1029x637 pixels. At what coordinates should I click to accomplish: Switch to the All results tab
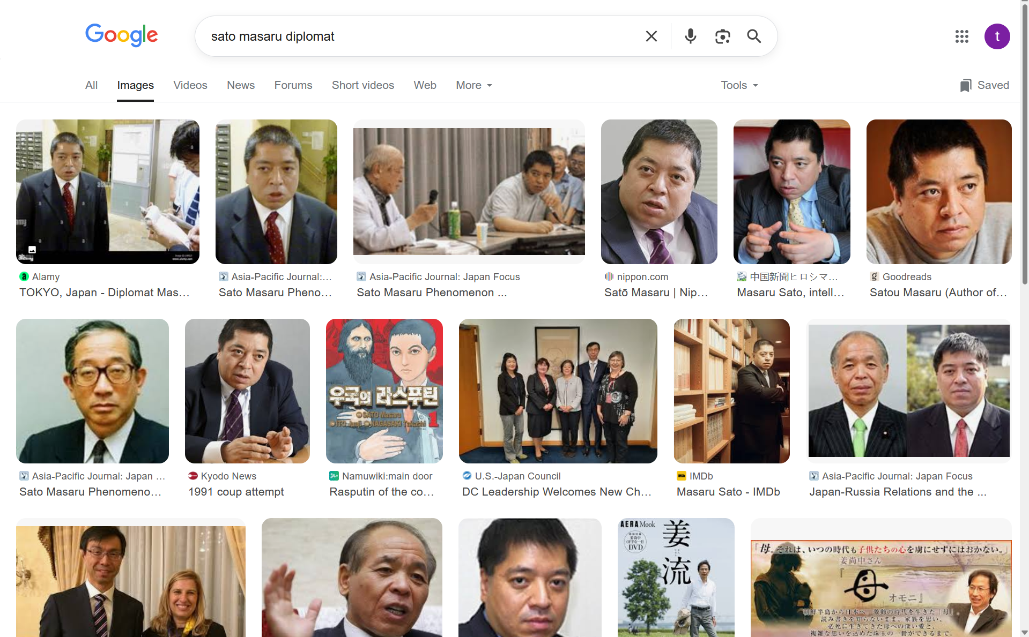91,86
